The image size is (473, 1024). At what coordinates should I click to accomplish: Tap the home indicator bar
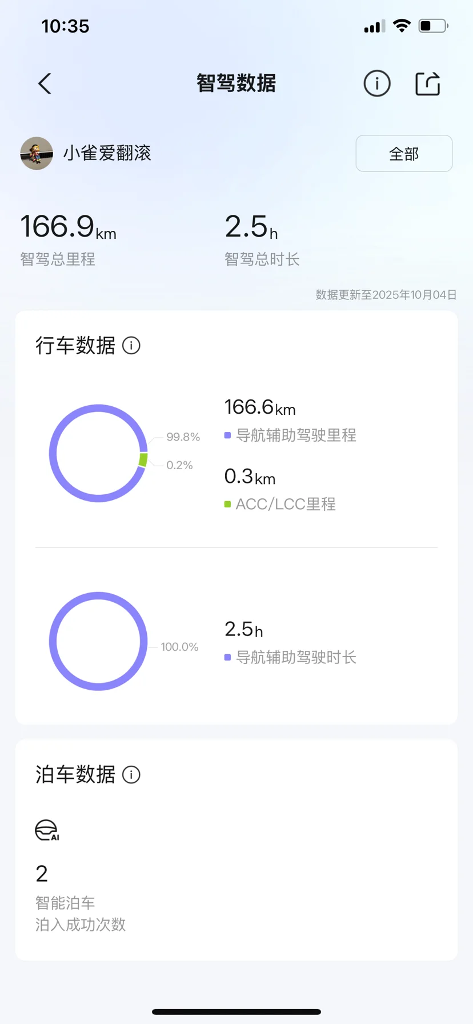click(236, 1011)
